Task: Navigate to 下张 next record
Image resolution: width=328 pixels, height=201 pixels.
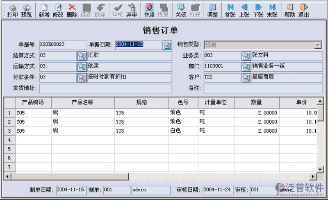Action: point(258,10)
